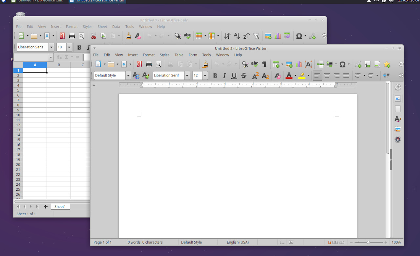420x256 pixels.
Task: Toggle Italic in Writer formatting bar
Action: click(224, 76)
